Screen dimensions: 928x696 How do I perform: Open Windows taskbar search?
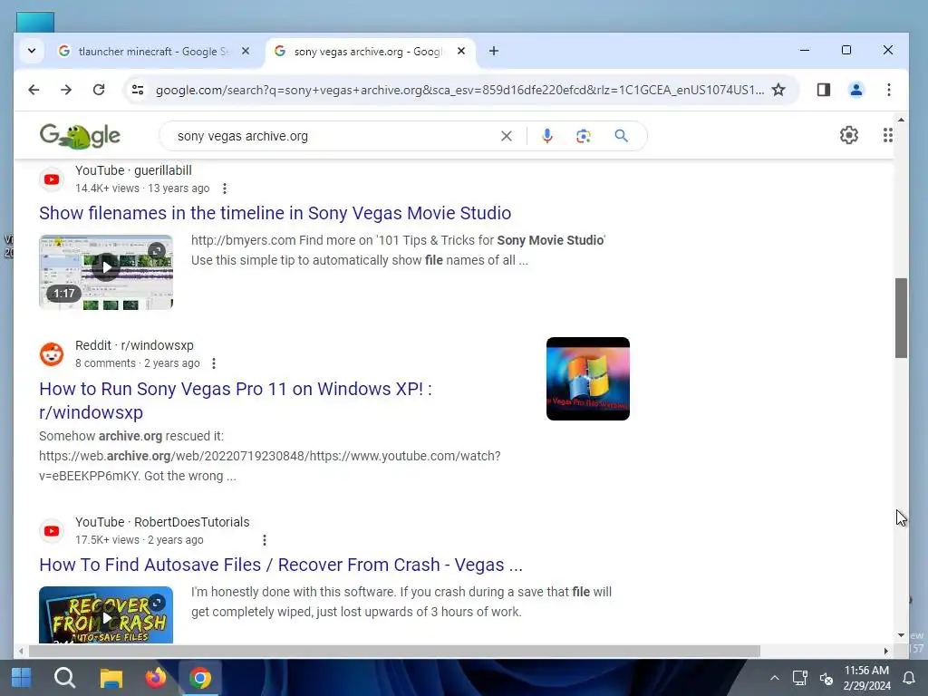click(x=64, y=678)
